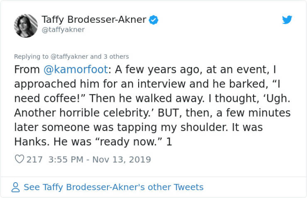Open Taffy Brodesser-Akner's profile picture
Viewport: 307px width, 198px height.
tap(26, 26)
